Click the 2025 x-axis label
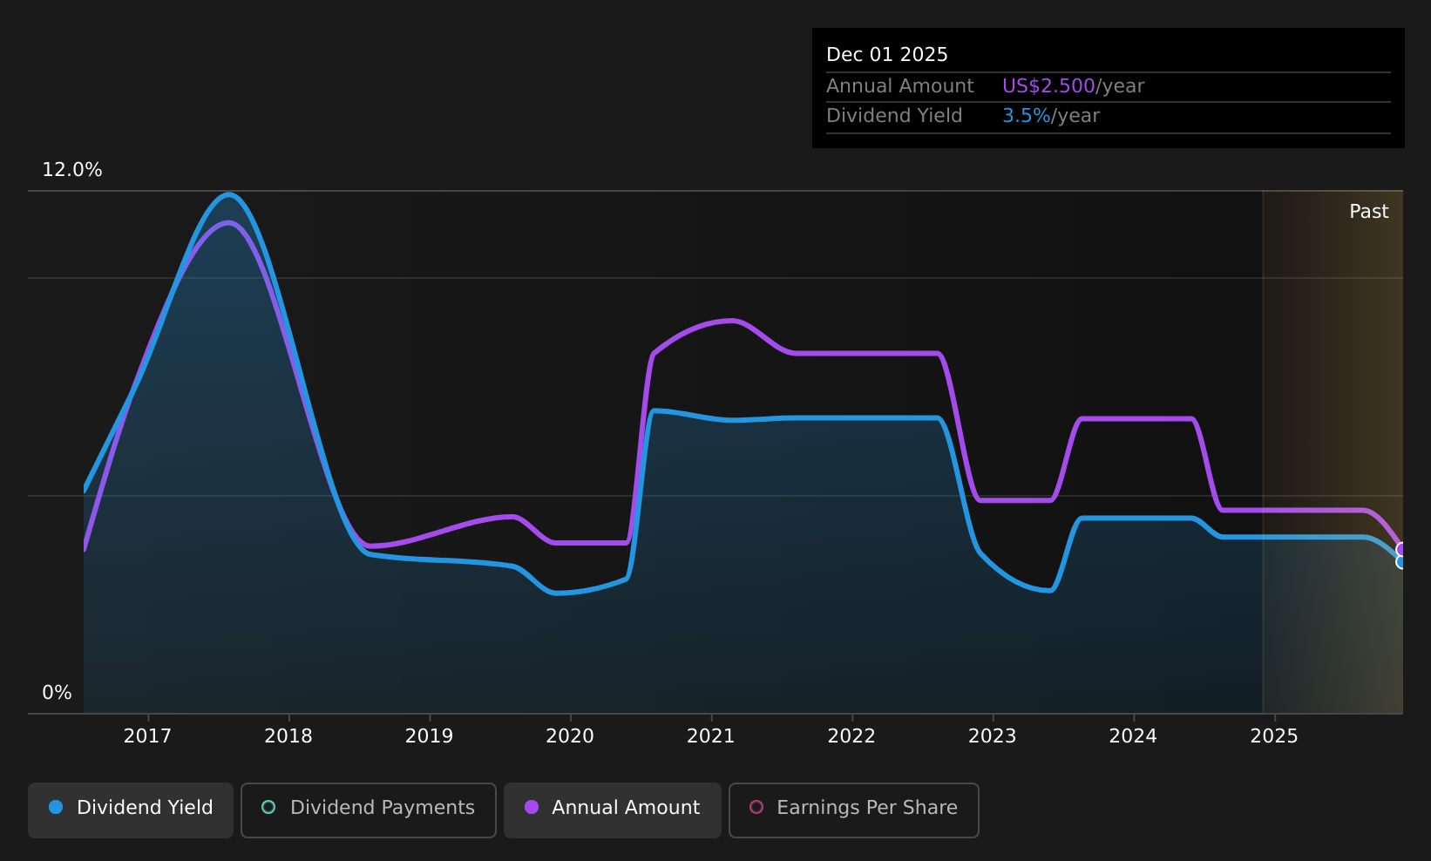 coord(1274,736)
